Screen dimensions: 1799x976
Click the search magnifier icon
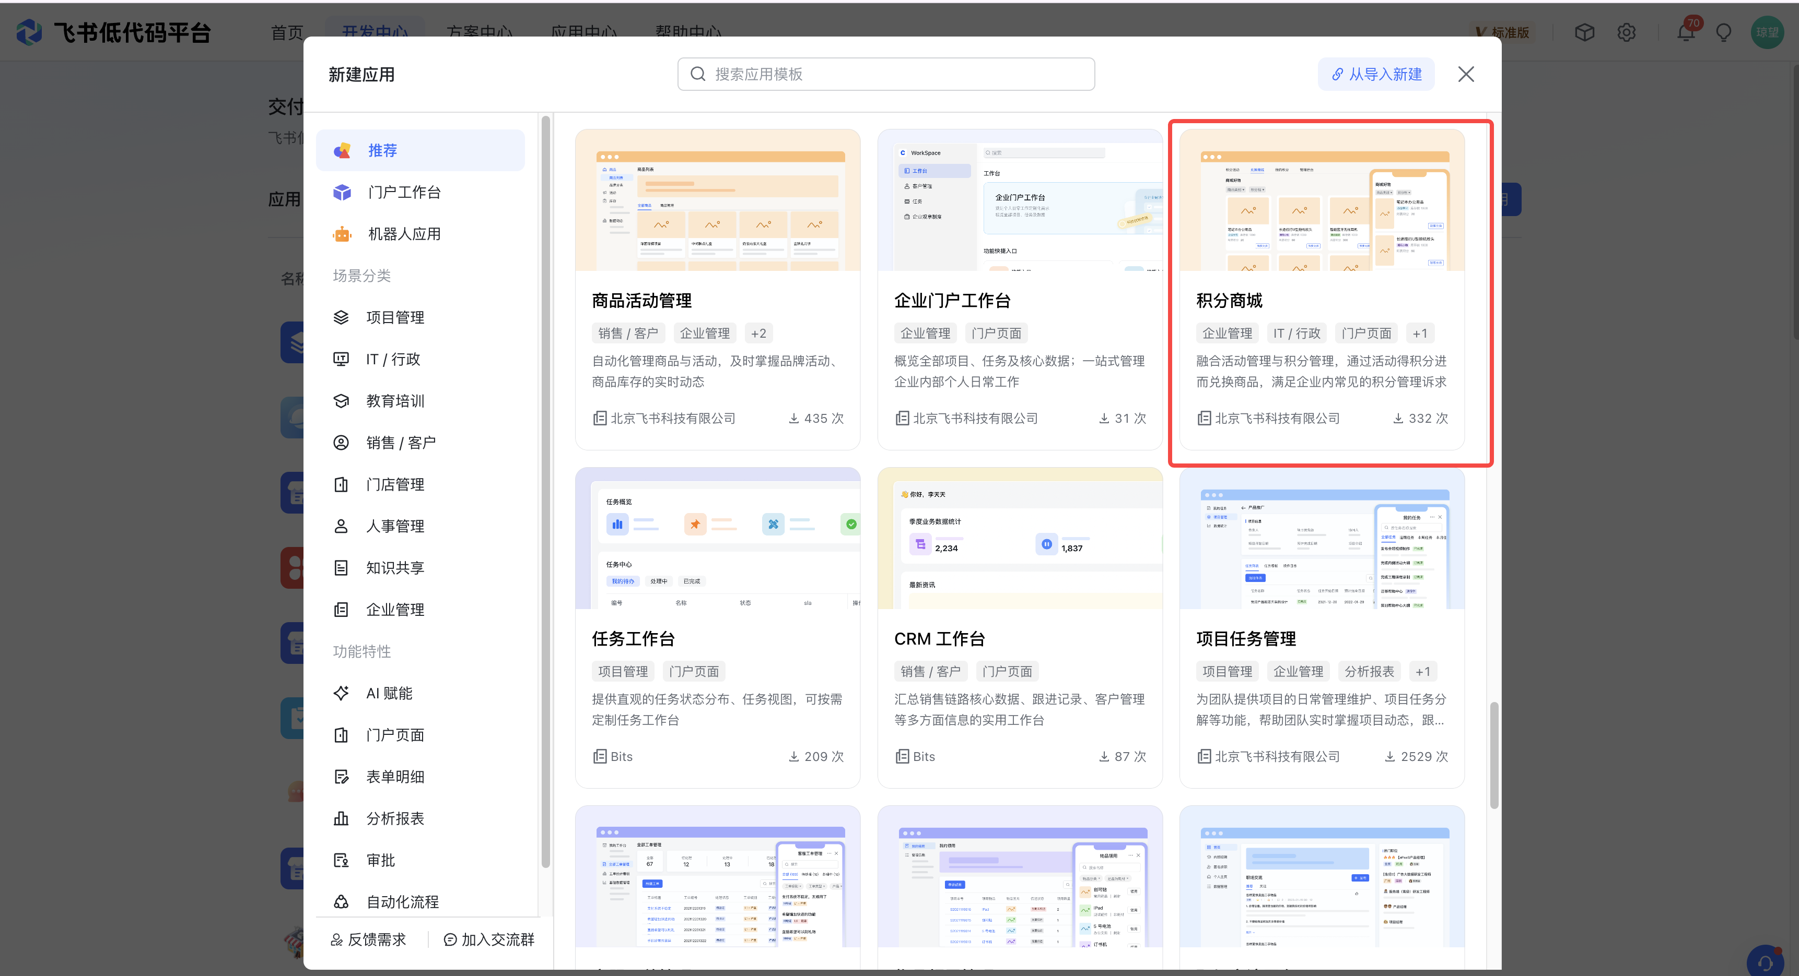pos(698,74)
